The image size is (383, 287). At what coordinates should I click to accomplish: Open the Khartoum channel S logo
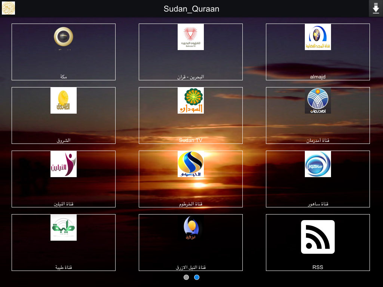pyautogui.click(x=190, y=164)
